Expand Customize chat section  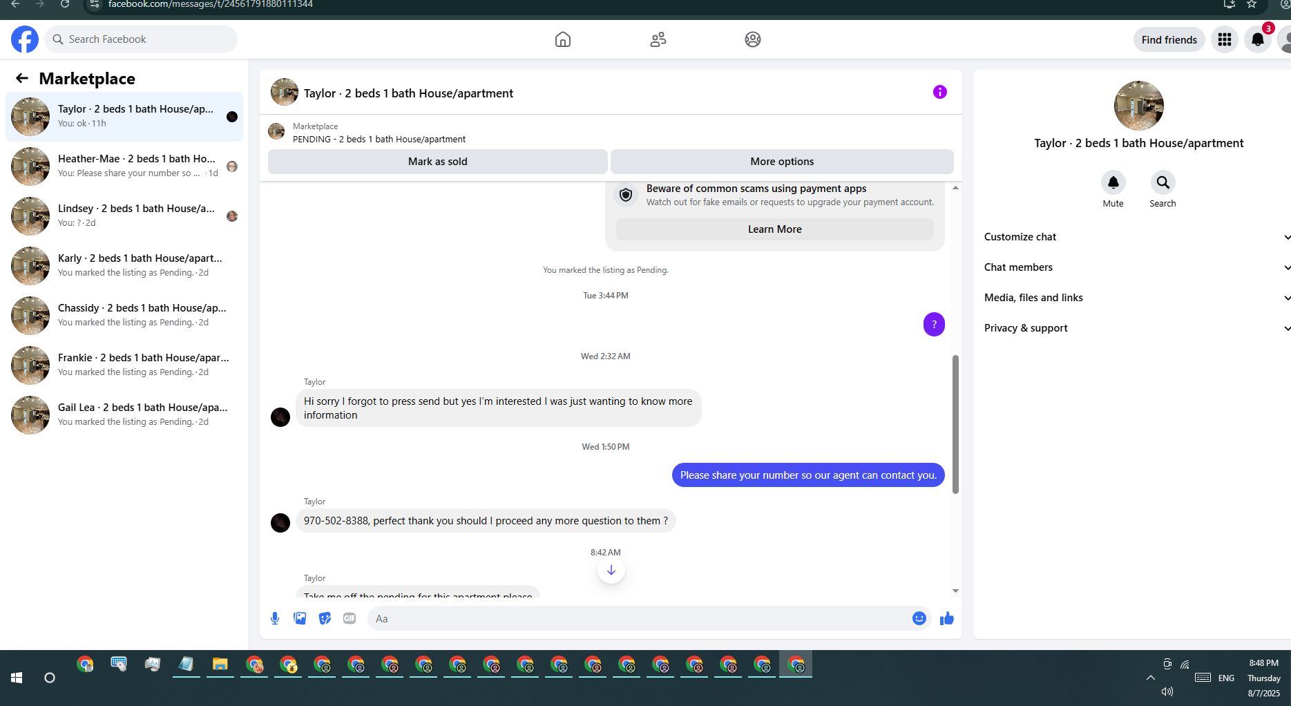1136,237
